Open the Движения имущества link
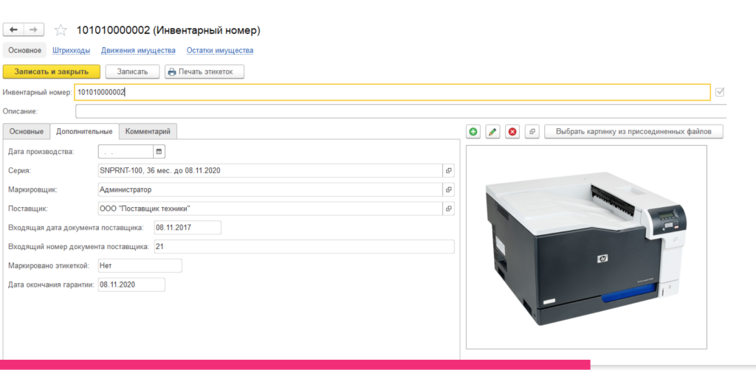 [138, 51]
